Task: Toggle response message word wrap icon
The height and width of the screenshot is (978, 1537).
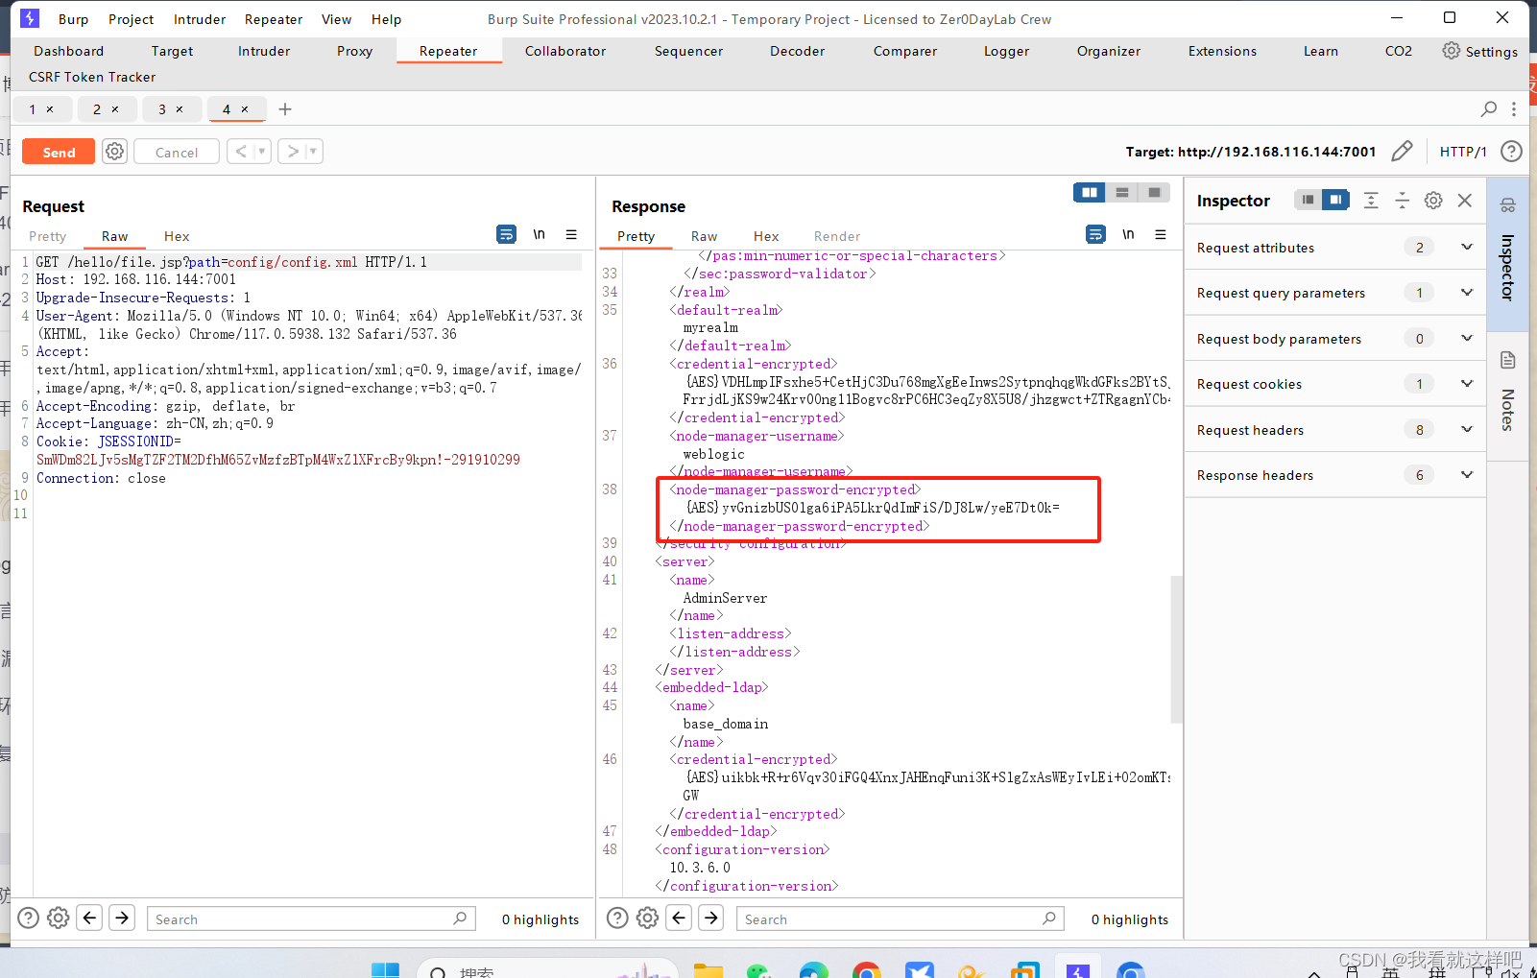Action: coord(1095,234)
